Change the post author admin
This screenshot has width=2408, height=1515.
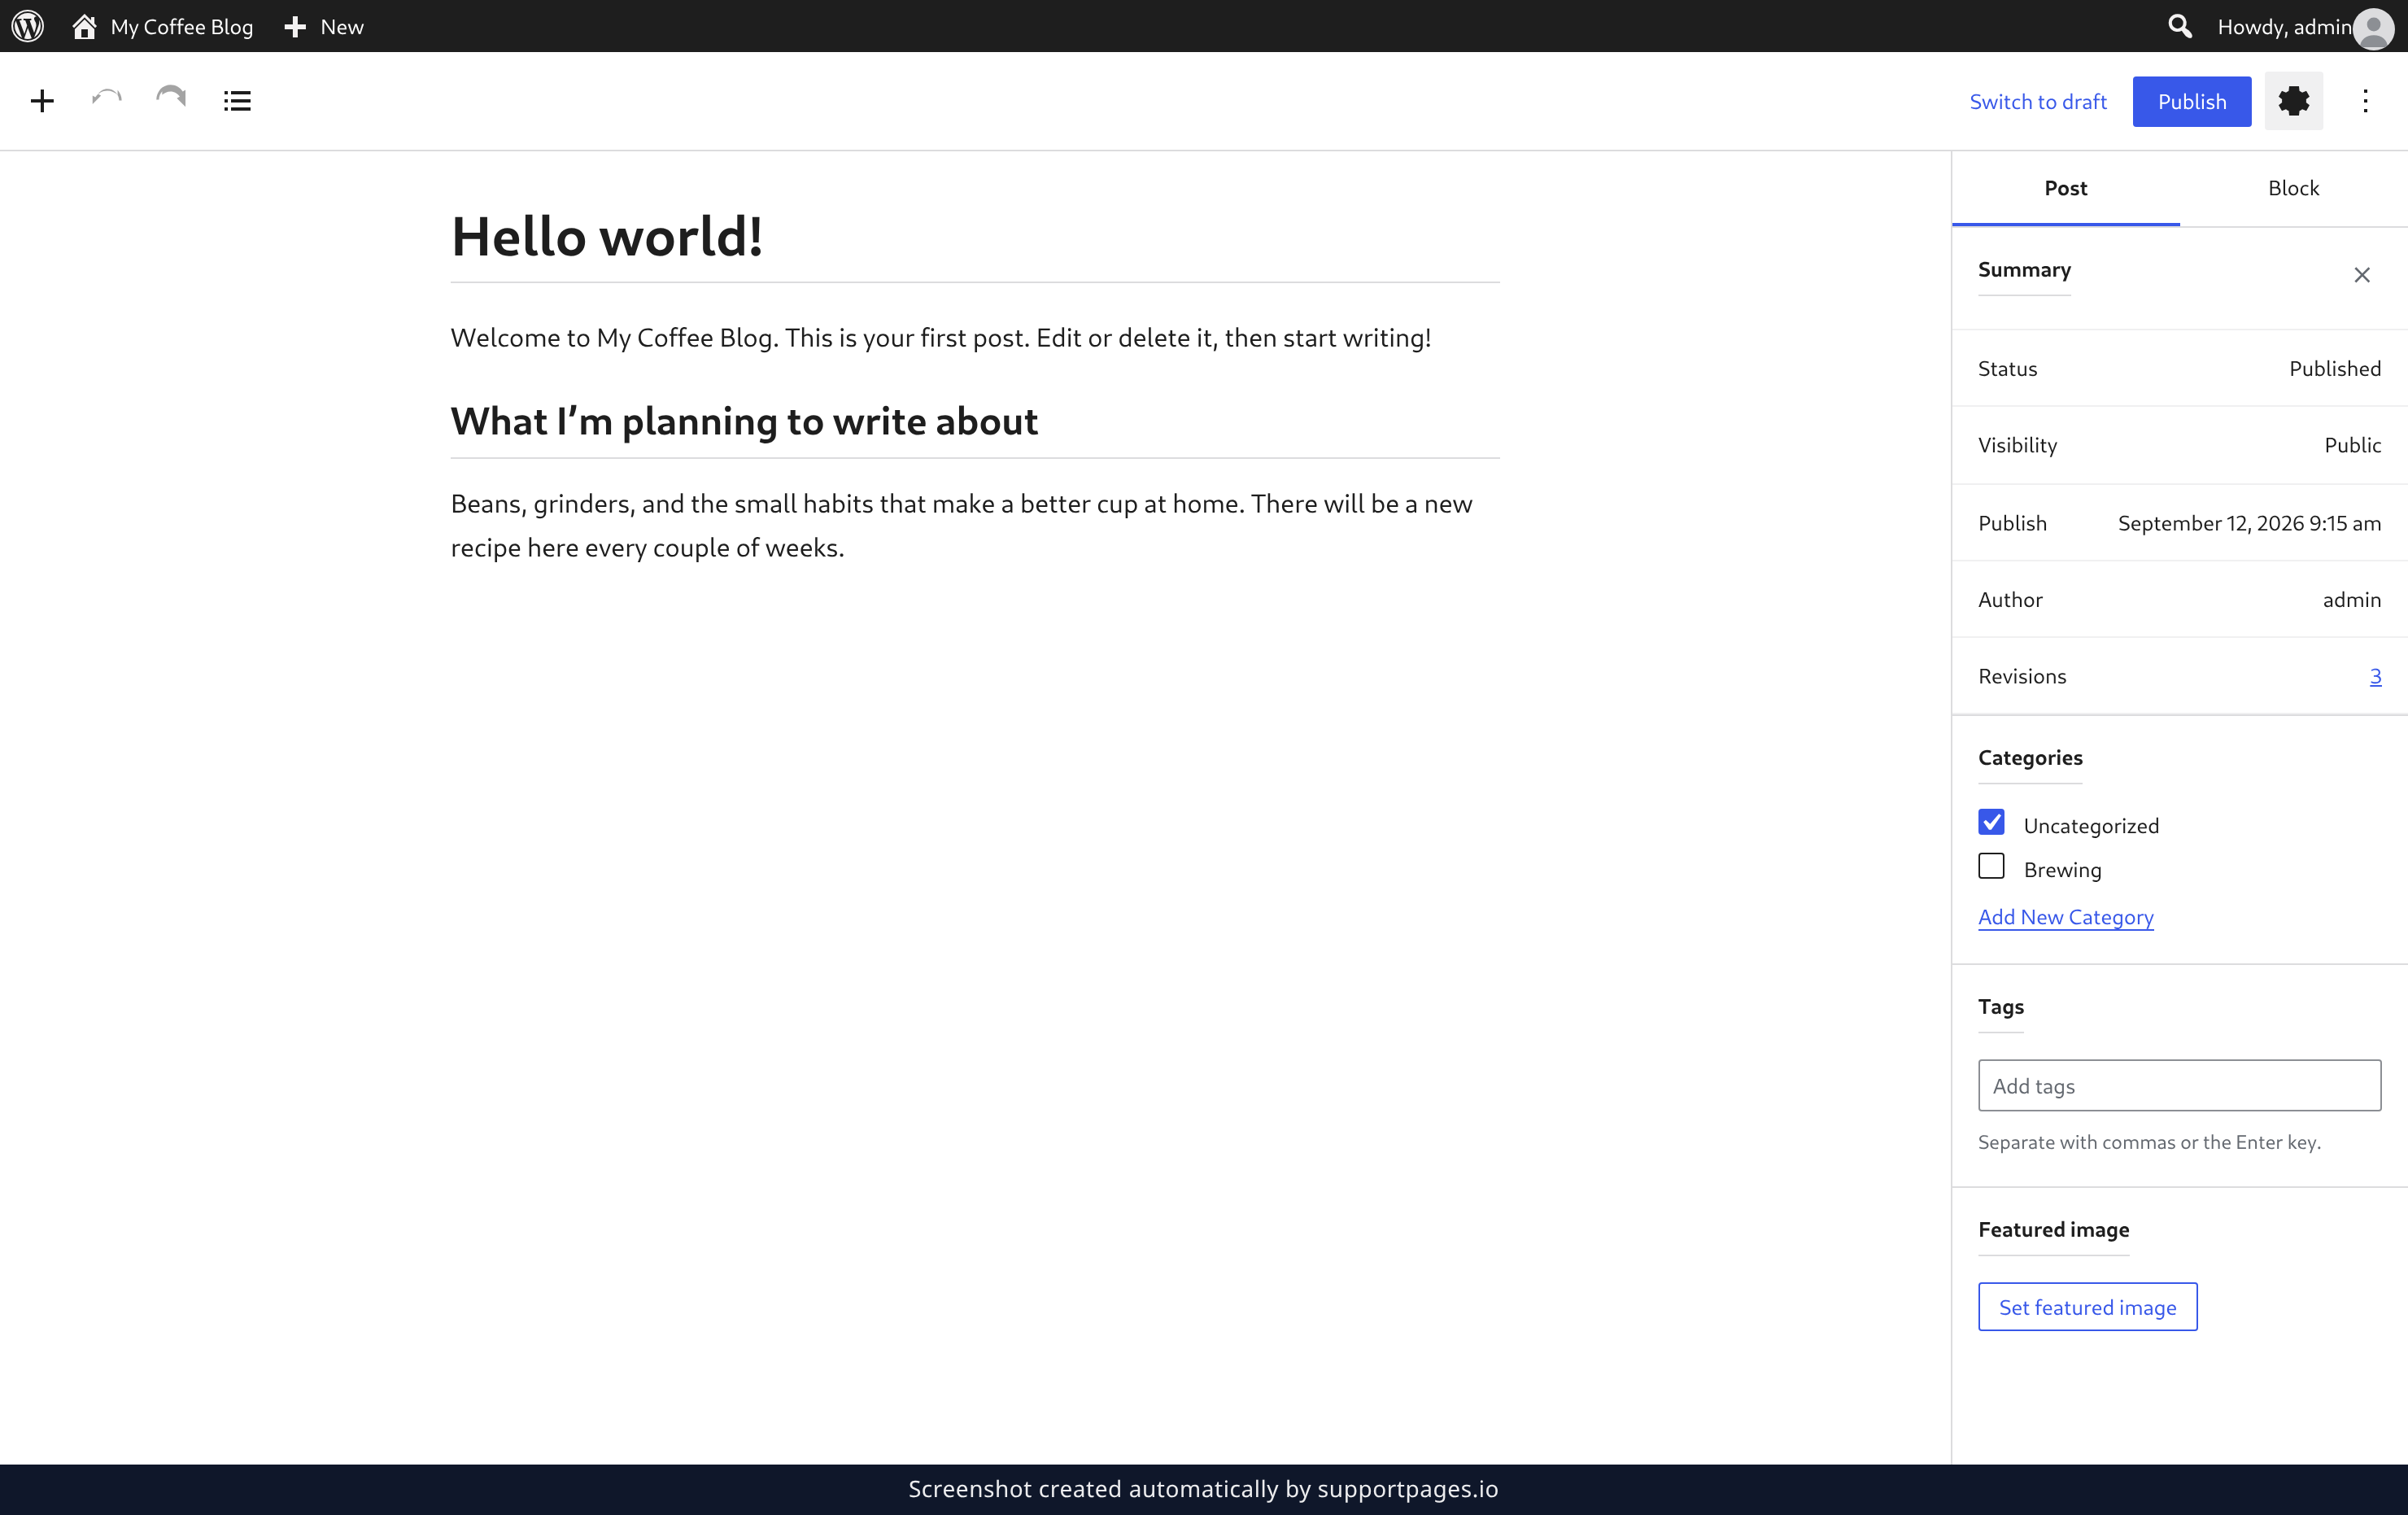tap(2351, 599)
